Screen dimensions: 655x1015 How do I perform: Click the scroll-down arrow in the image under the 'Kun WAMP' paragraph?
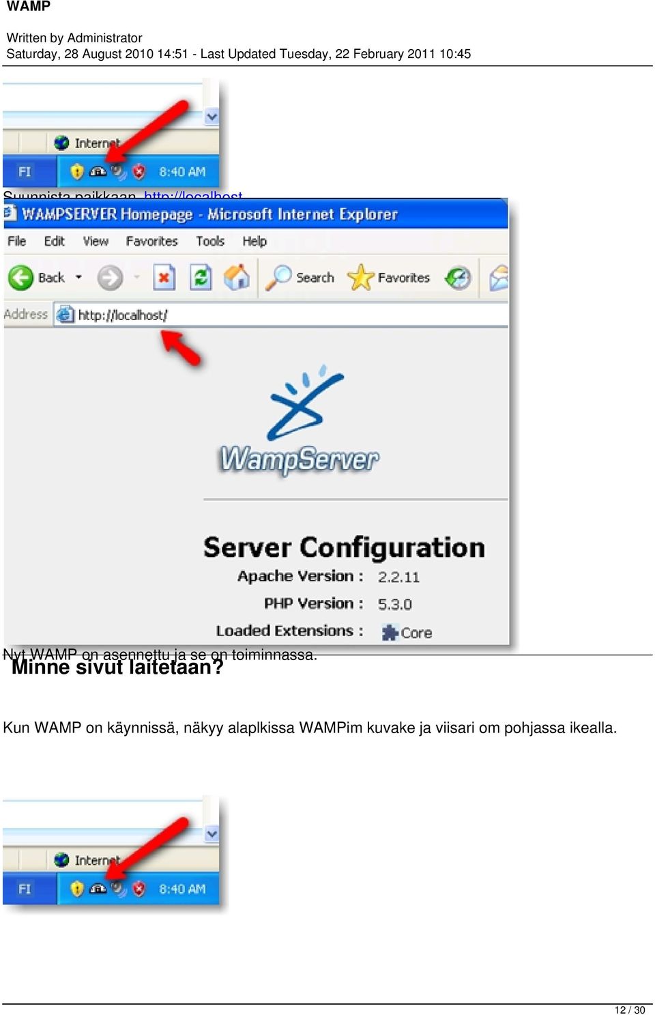(212, 833)
